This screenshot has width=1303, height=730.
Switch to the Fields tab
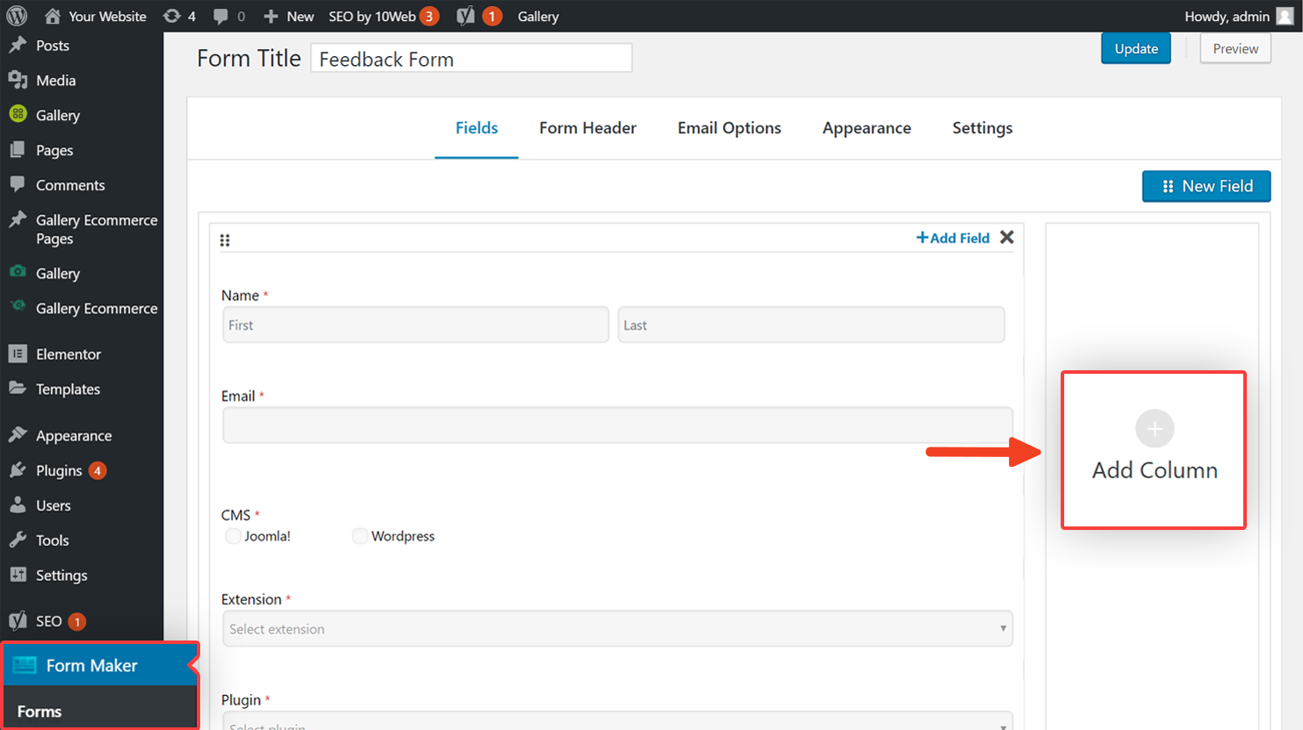click(477, 128)
